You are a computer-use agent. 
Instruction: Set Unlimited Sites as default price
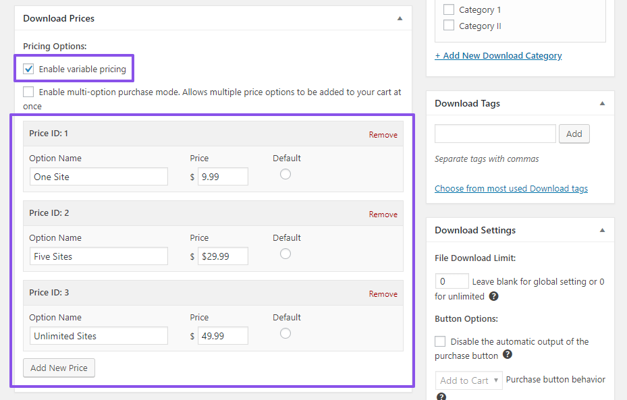click(x=285, y=333)
